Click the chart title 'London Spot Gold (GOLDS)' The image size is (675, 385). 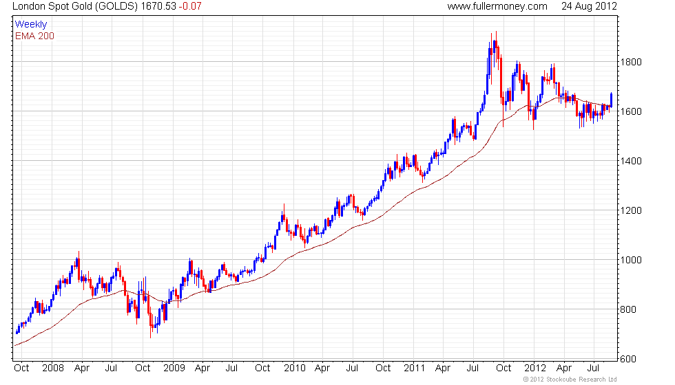pyautogui.click(x=74, y=6)
